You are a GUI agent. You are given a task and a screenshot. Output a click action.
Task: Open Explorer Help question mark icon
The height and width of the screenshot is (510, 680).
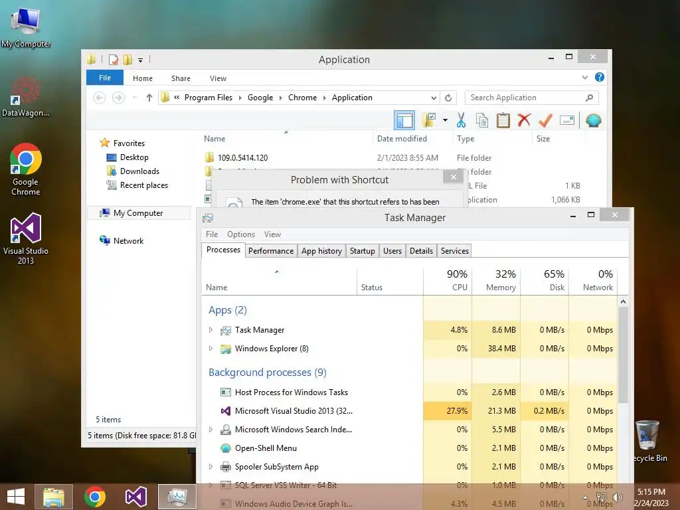click(x=600, y=77)
